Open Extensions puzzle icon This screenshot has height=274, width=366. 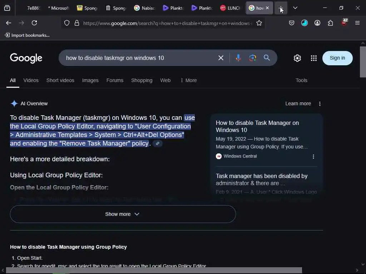click(x=330, y=23)
